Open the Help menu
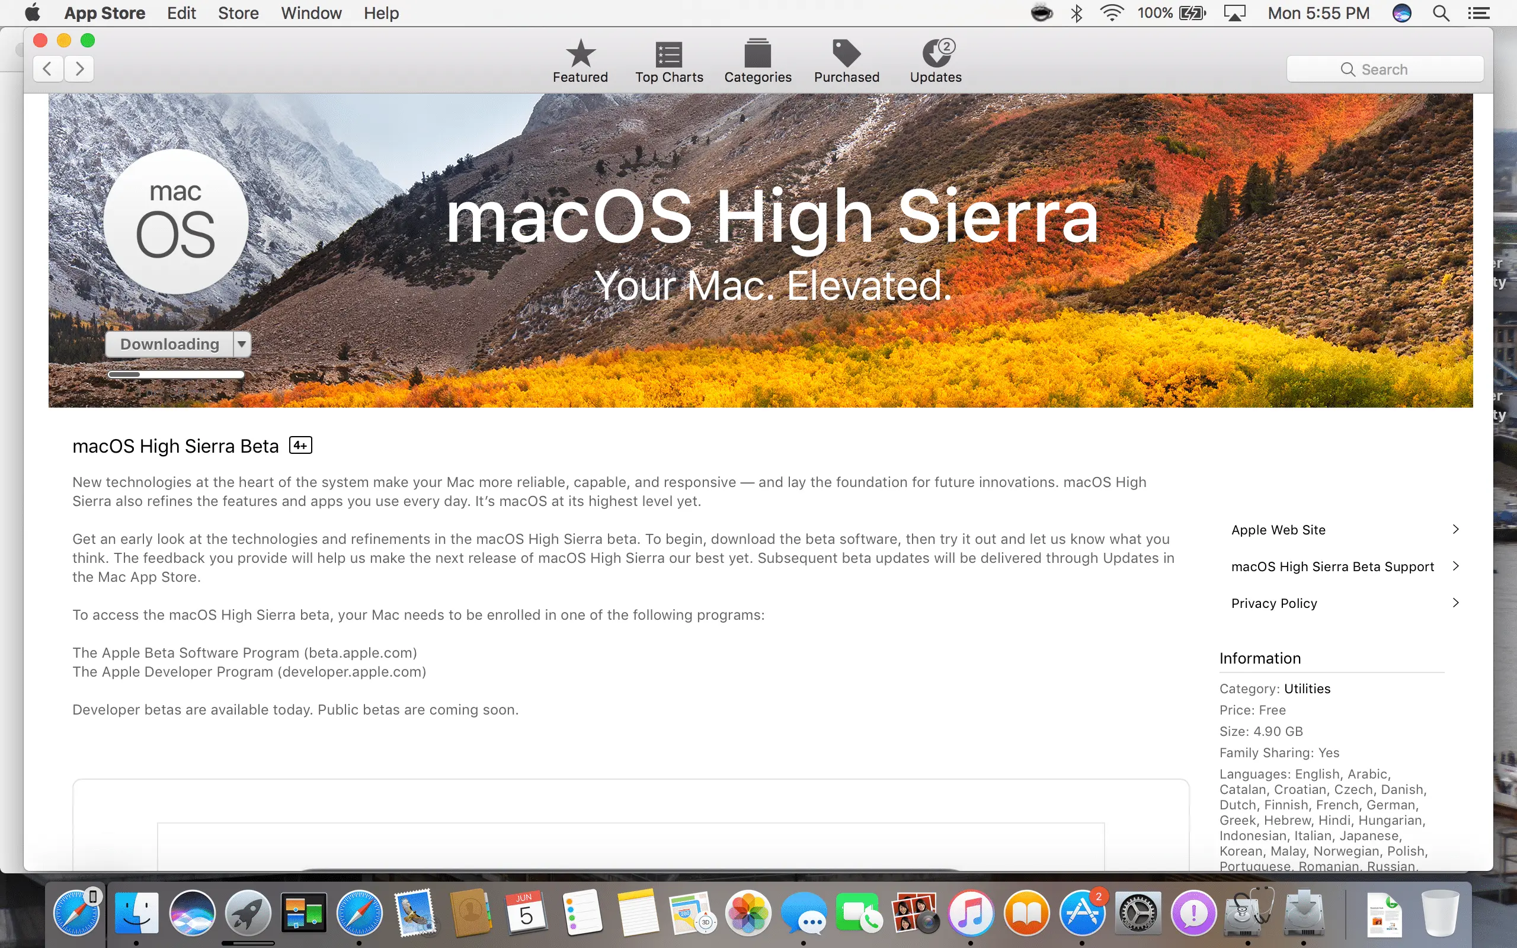This screenshot has height=948, width=1517. [381, 12]
